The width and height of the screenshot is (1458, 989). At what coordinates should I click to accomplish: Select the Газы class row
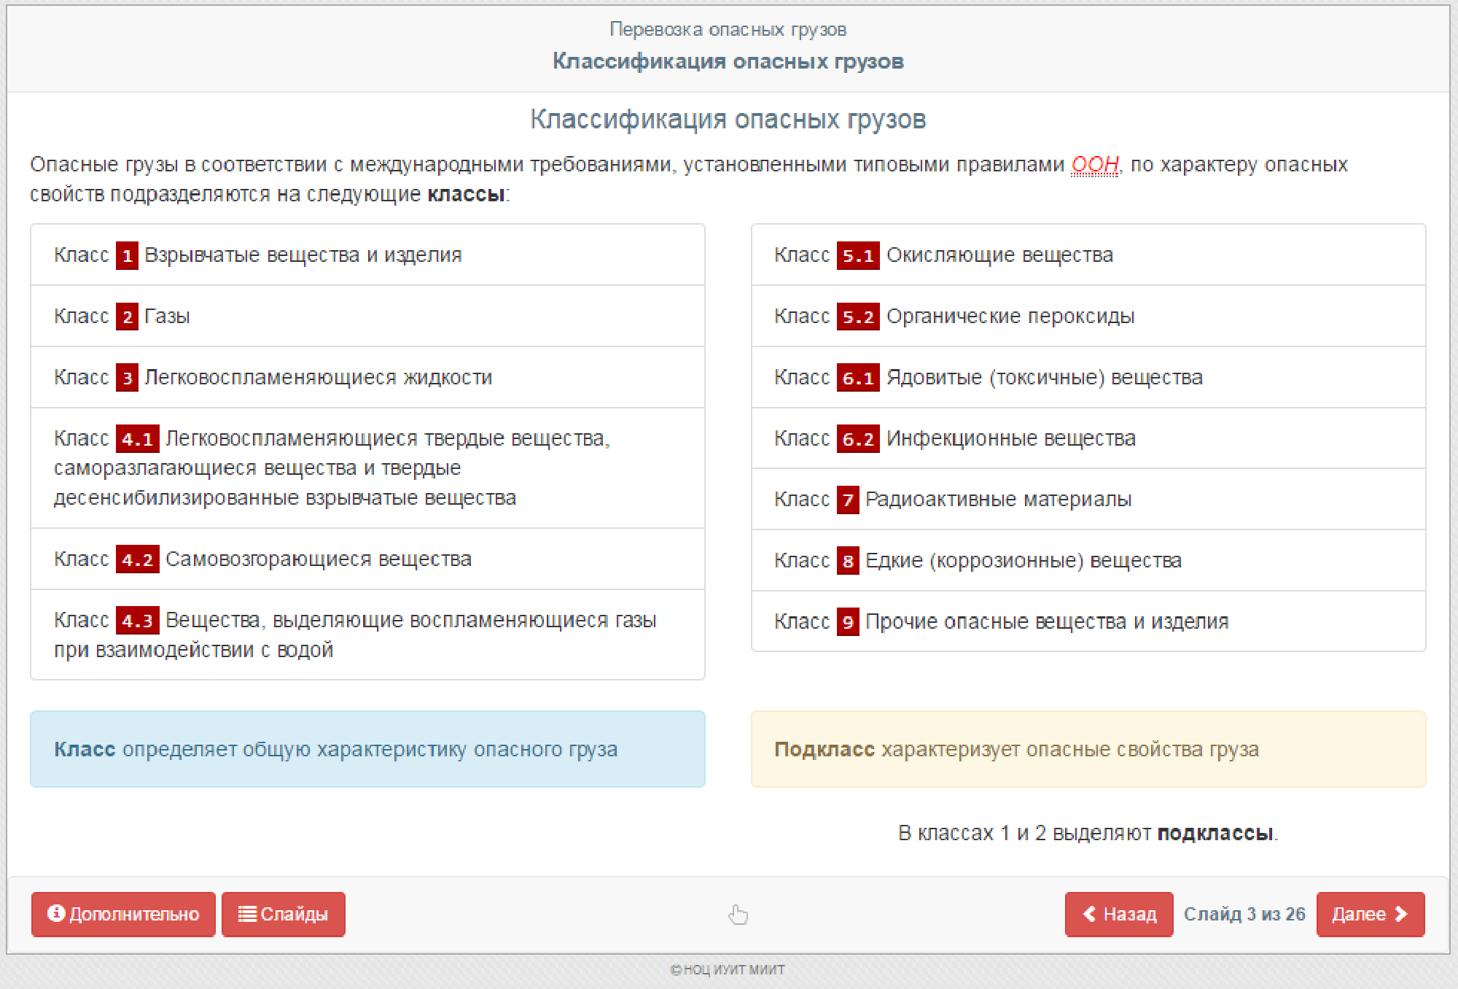click(367, 317)
